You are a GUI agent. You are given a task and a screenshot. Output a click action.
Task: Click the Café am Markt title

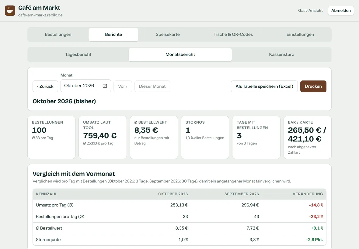(39, 8)
